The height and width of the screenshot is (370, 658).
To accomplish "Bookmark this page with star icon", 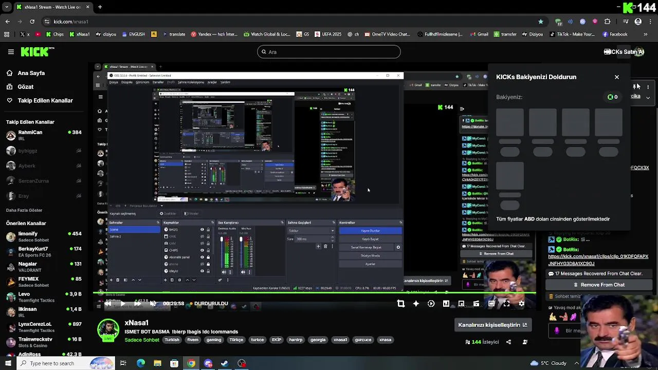I will [x=541, y=22].
